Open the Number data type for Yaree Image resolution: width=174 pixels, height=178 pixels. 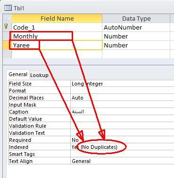point(136,45)
